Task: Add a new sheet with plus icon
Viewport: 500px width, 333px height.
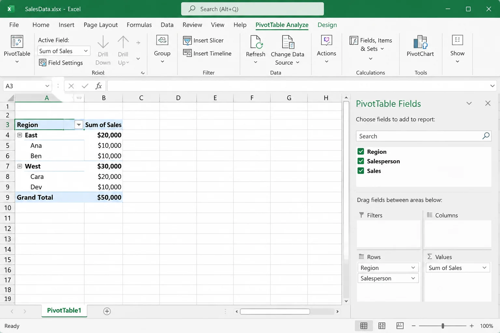Action: pos(107,311)
